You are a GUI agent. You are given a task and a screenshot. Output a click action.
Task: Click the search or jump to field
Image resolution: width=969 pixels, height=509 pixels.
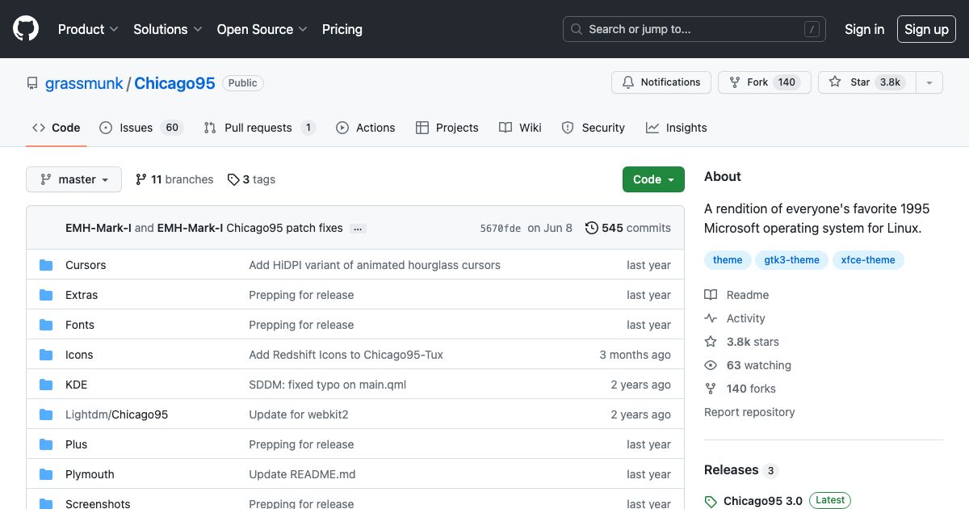pos(693,29)
